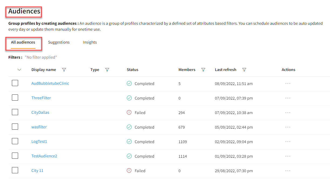Open the Members column filter icon
This screenshot has width=330, height=180.
[203, 70]
